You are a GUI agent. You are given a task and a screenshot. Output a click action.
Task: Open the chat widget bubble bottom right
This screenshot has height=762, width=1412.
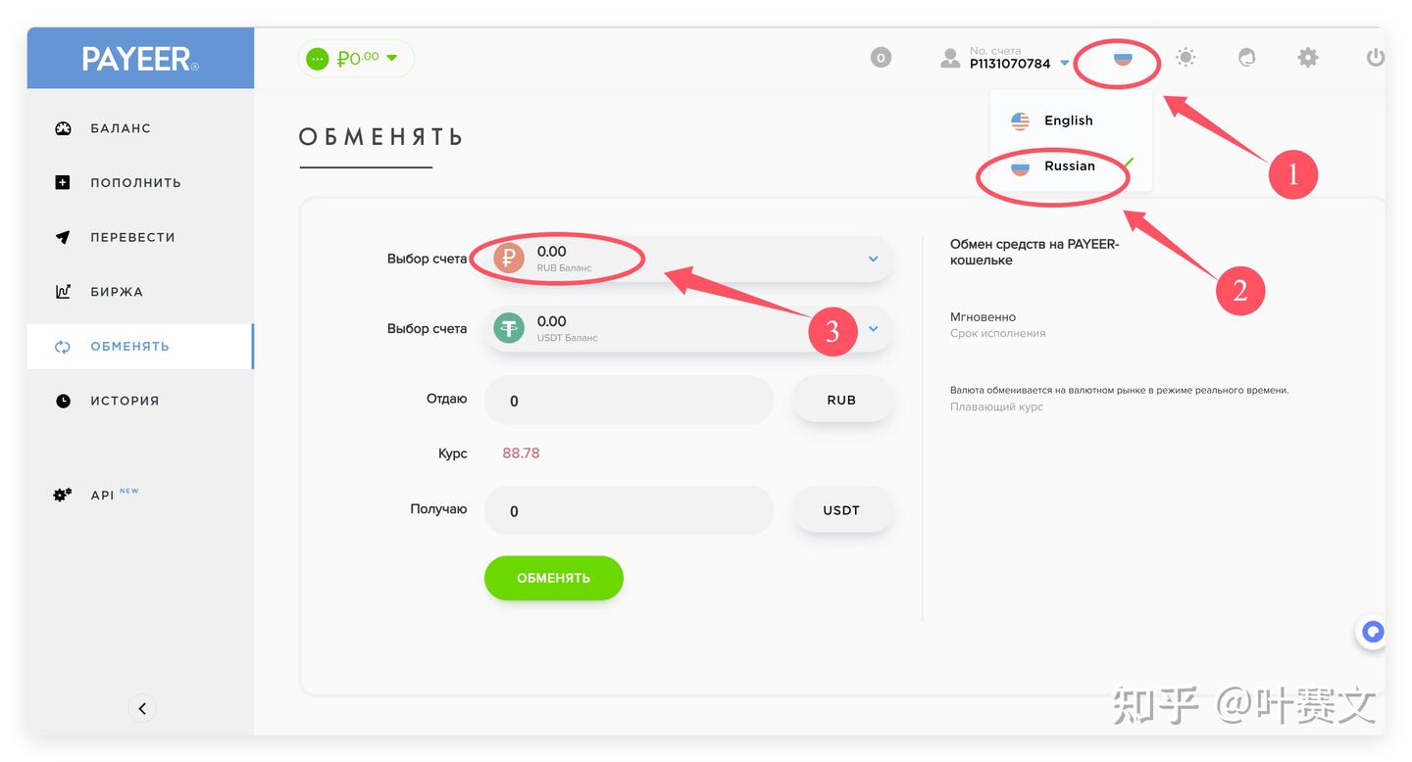pyautogui.click(x=1371, y=632)
